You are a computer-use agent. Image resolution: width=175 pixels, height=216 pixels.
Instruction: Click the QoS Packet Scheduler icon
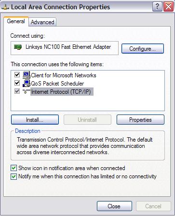[x=27, y=83]
